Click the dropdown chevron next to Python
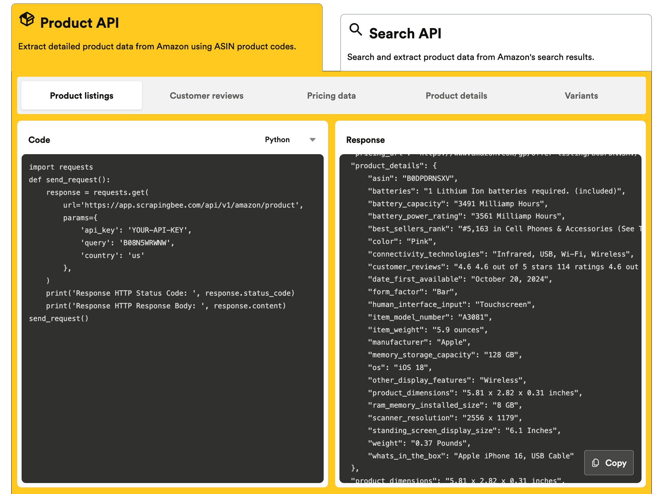This screenshot has width=659, height=494. [312, 140]
